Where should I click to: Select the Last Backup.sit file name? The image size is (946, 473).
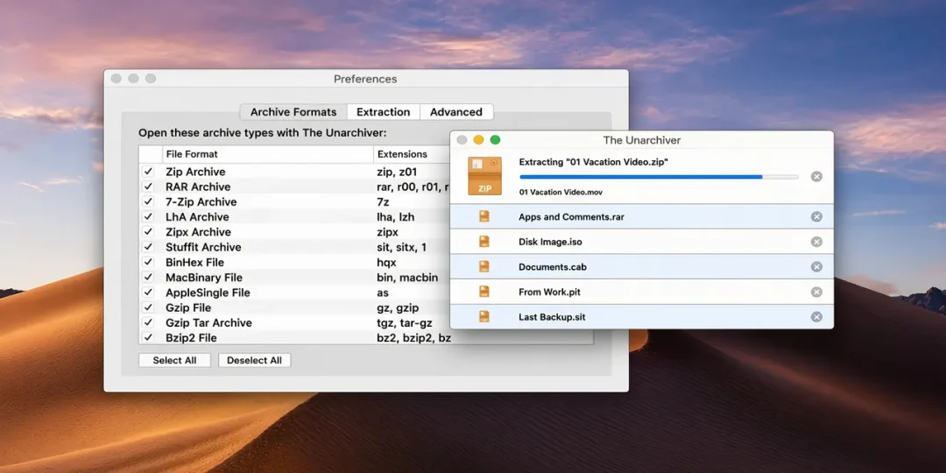point(552,317)
